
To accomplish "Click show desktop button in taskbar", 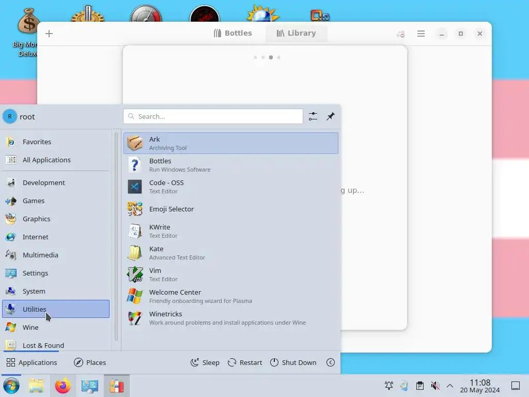I will coord(516,386).
